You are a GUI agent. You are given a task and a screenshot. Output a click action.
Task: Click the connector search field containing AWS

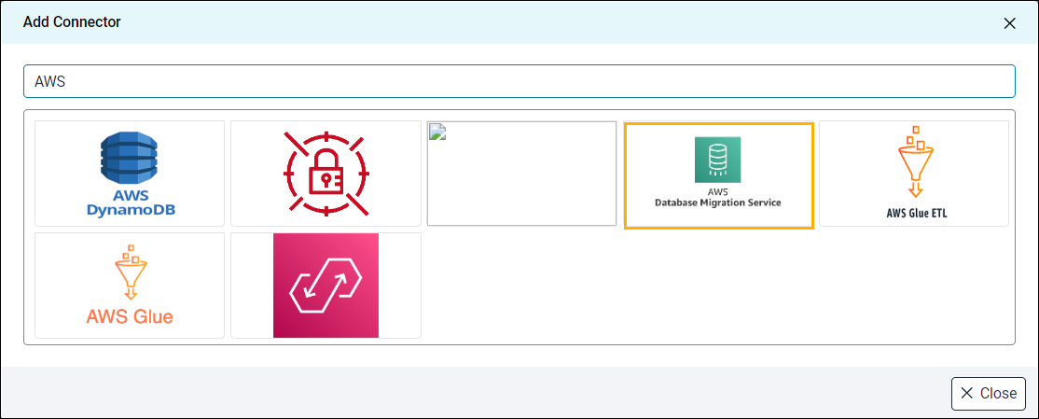[519, 81]
